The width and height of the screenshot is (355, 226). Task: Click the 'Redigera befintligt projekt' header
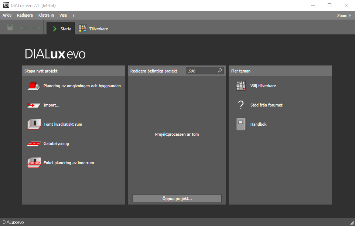[154, 71]
